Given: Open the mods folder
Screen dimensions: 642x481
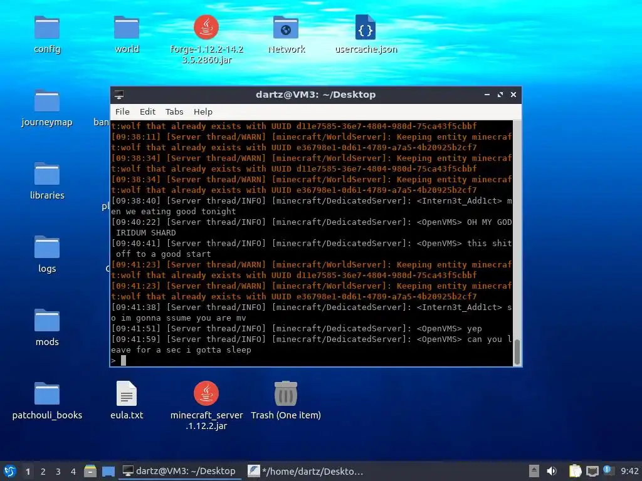Looking at the screenshot, I should (x=46, y=321).
